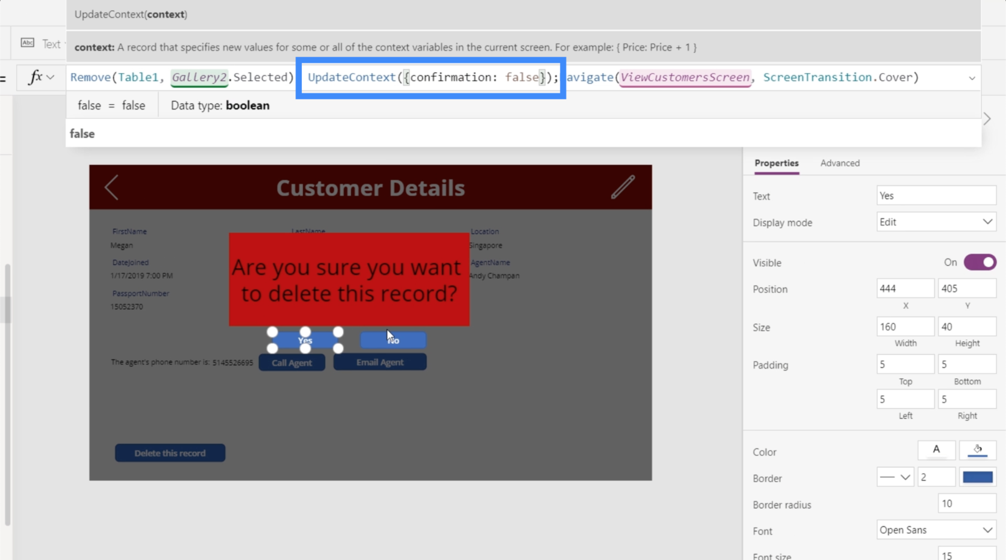
Task: Edit the Border radius field 10
Action: [966, 504]
